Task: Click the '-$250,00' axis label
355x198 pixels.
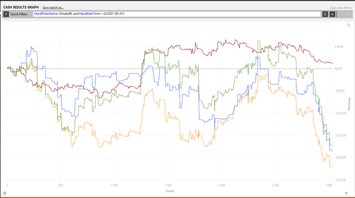Action: click(x=340, y=180)
